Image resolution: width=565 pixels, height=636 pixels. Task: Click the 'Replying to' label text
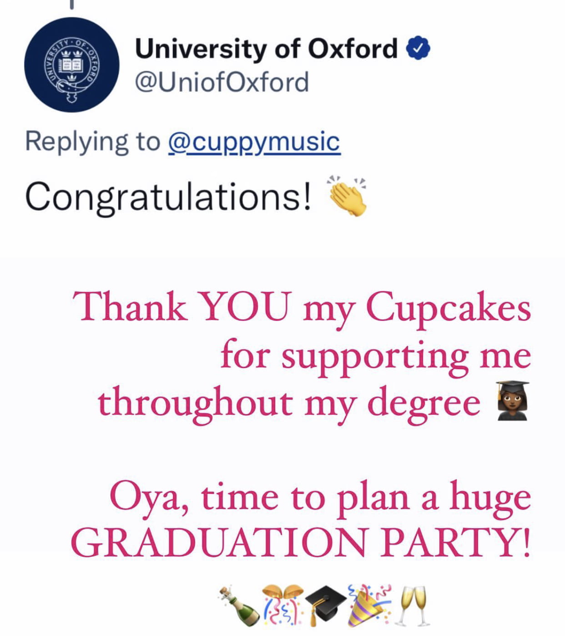coord(93,142)
